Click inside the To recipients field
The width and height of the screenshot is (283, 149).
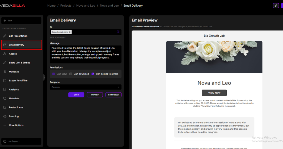pos(85,32)
